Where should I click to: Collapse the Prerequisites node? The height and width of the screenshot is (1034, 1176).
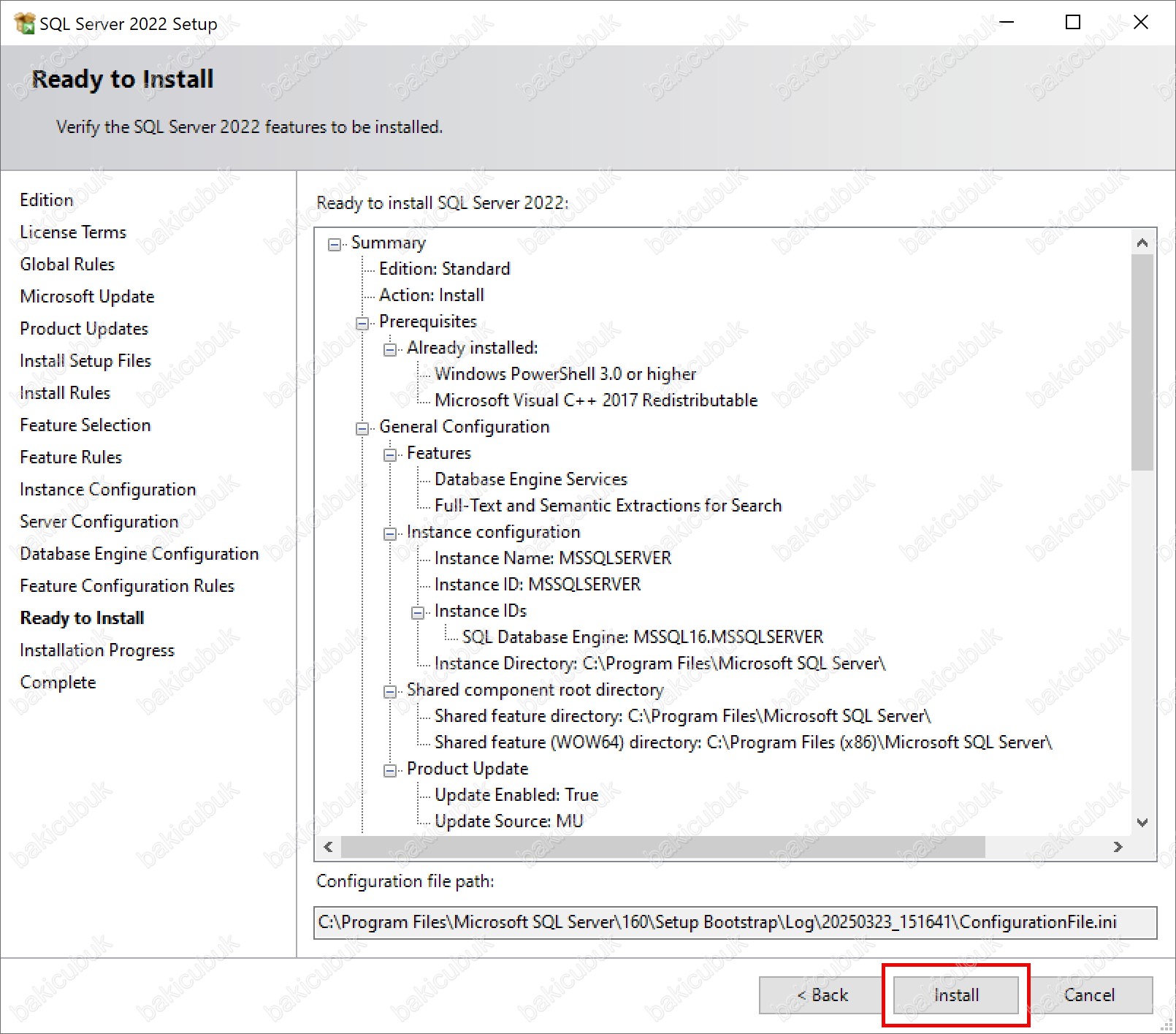[x=362, y=323]
